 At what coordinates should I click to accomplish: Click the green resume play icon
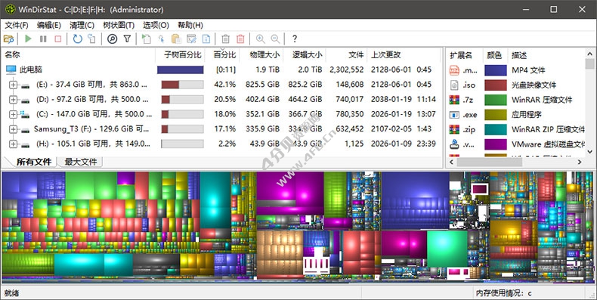coord(28,39)
